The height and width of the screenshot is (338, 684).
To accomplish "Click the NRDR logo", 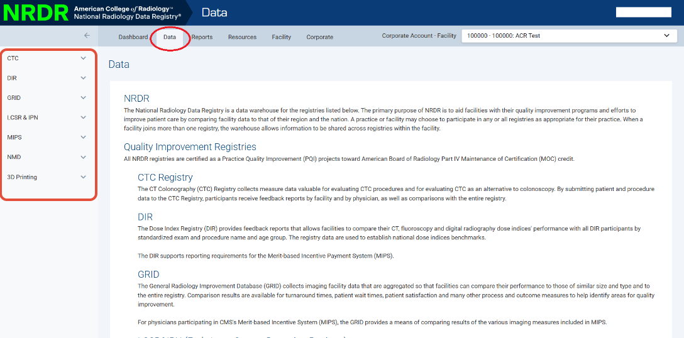I will coord(36,13).
